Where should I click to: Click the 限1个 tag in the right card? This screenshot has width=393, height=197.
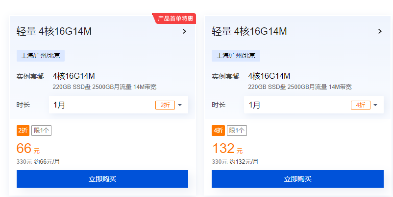point(237,131)
